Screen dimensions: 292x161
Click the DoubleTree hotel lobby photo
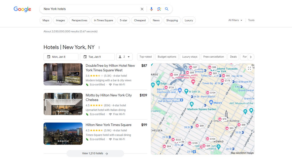63,74
